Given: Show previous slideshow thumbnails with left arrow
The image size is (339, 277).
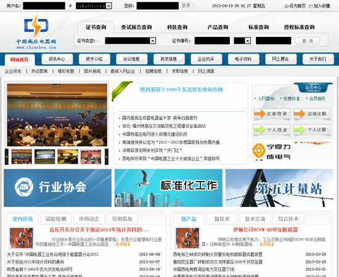Looking at the screenshot, I should click(7, 157).
